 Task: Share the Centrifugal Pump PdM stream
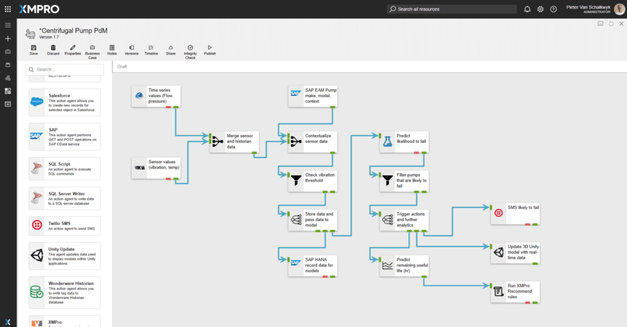pos(170,48)
